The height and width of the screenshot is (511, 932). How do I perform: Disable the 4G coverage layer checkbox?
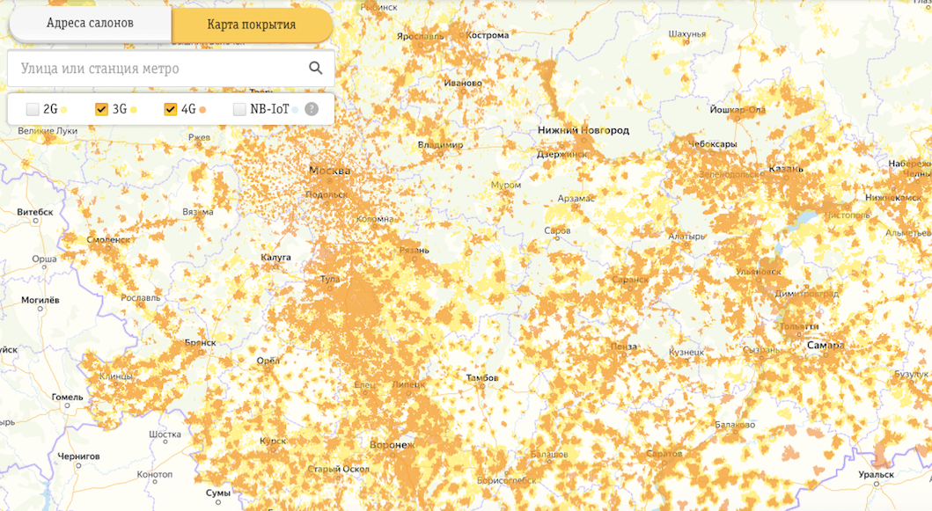coord(170,110)
